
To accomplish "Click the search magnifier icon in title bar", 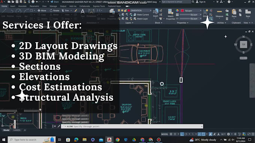I will (193, 2).
